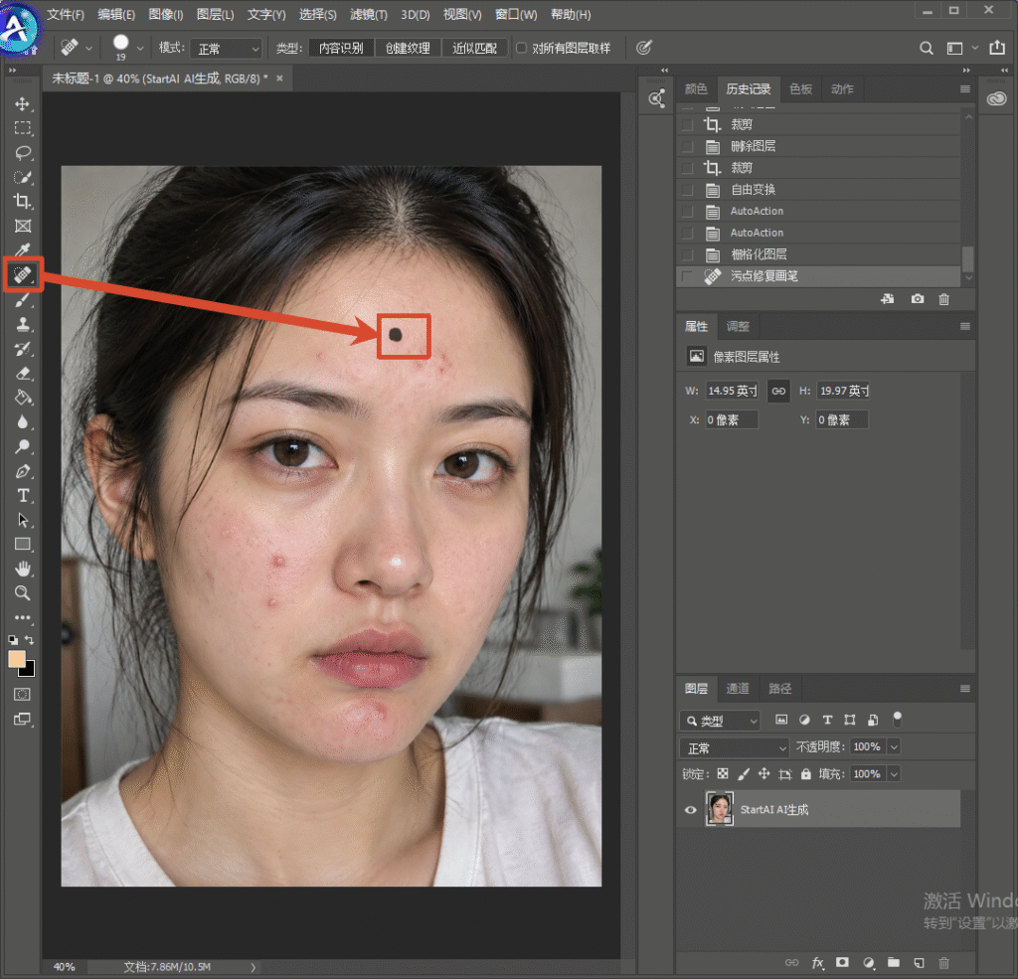Open brush preset picker dropdown
This screenshot has width=1018, height=979.
[x=140, y=49]
